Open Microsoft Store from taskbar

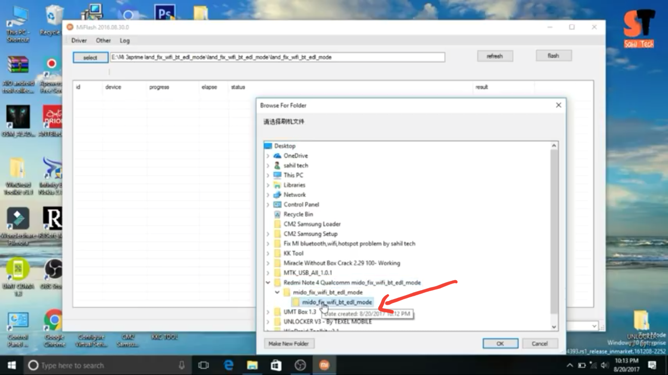coord(276,365)
